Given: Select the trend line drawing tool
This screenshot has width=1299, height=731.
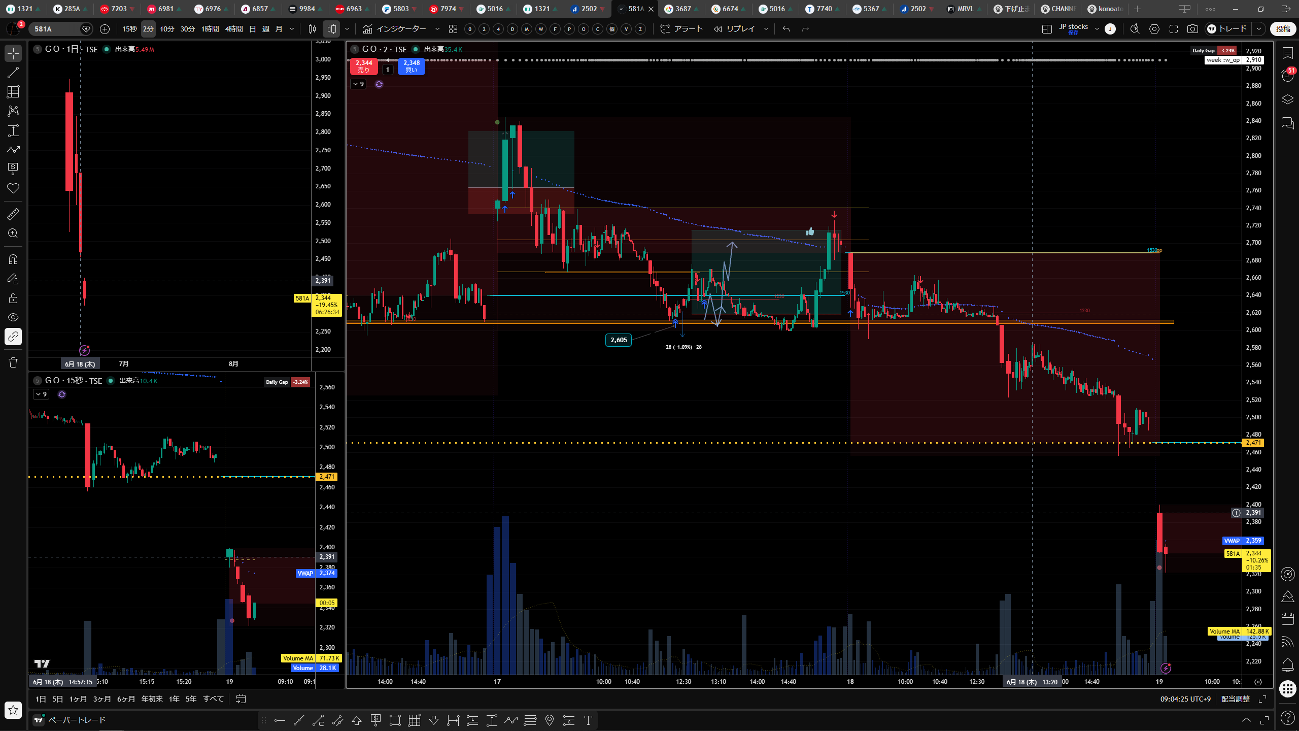Looking at the screenshot, I should tap(13, 73).
